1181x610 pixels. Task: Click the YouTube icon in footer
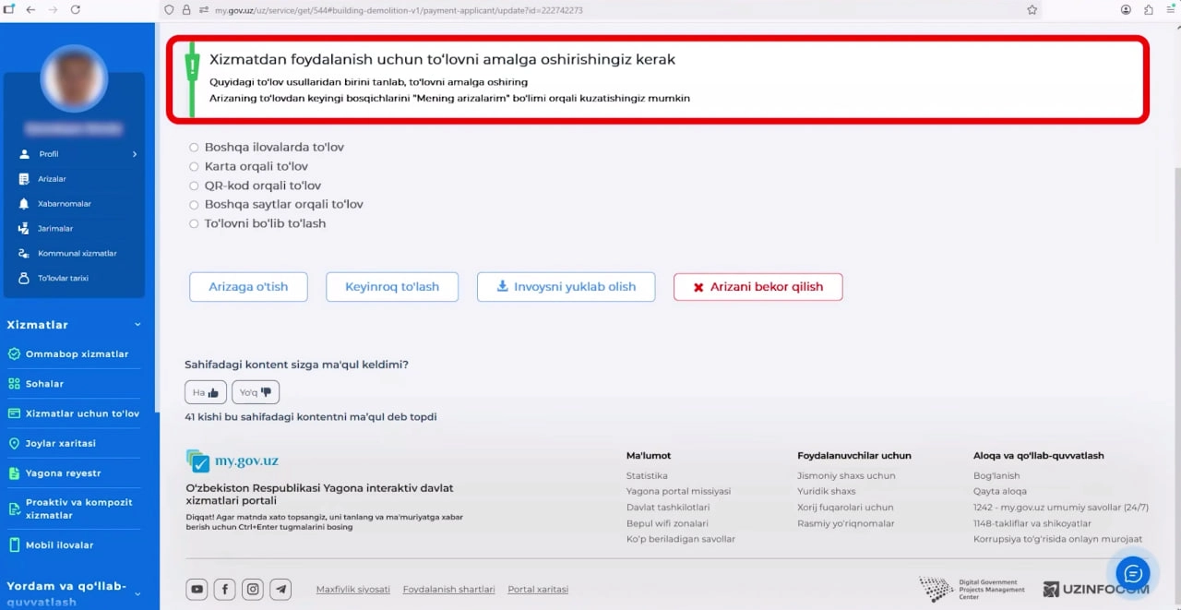pos(197,589)
